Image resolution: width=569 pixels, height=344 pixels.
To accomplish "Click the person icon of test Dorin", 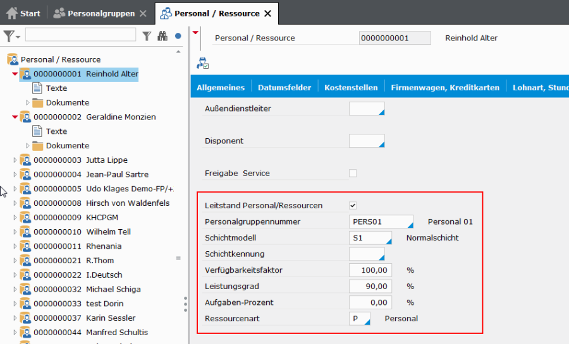I will point(25,304).
